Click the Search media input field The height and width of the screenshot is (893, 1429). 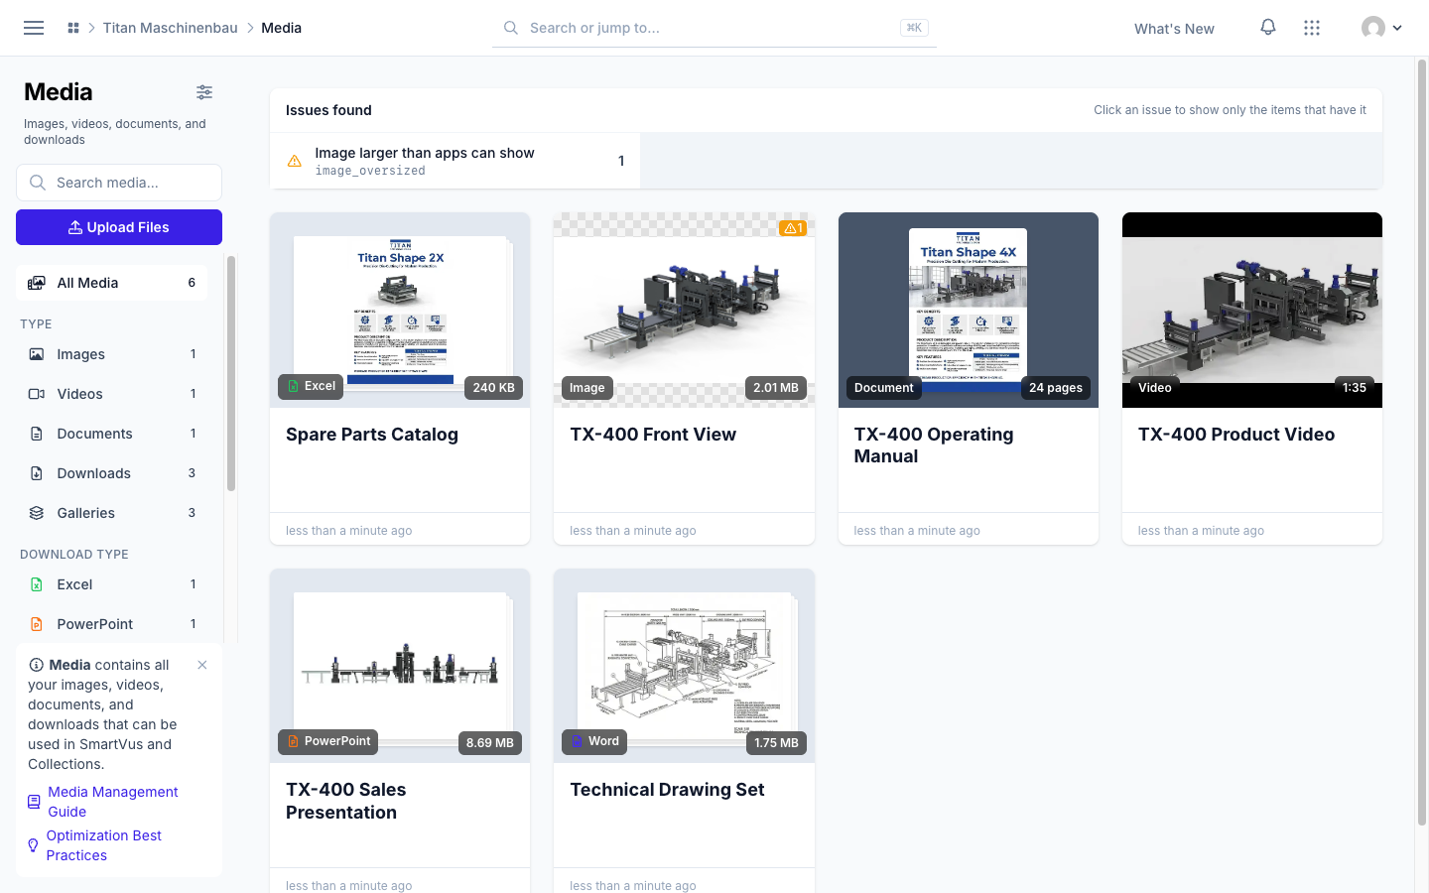(119, 183)
